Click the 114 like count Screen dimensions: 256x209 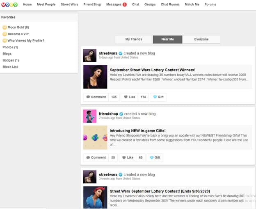tap(143, 97)
